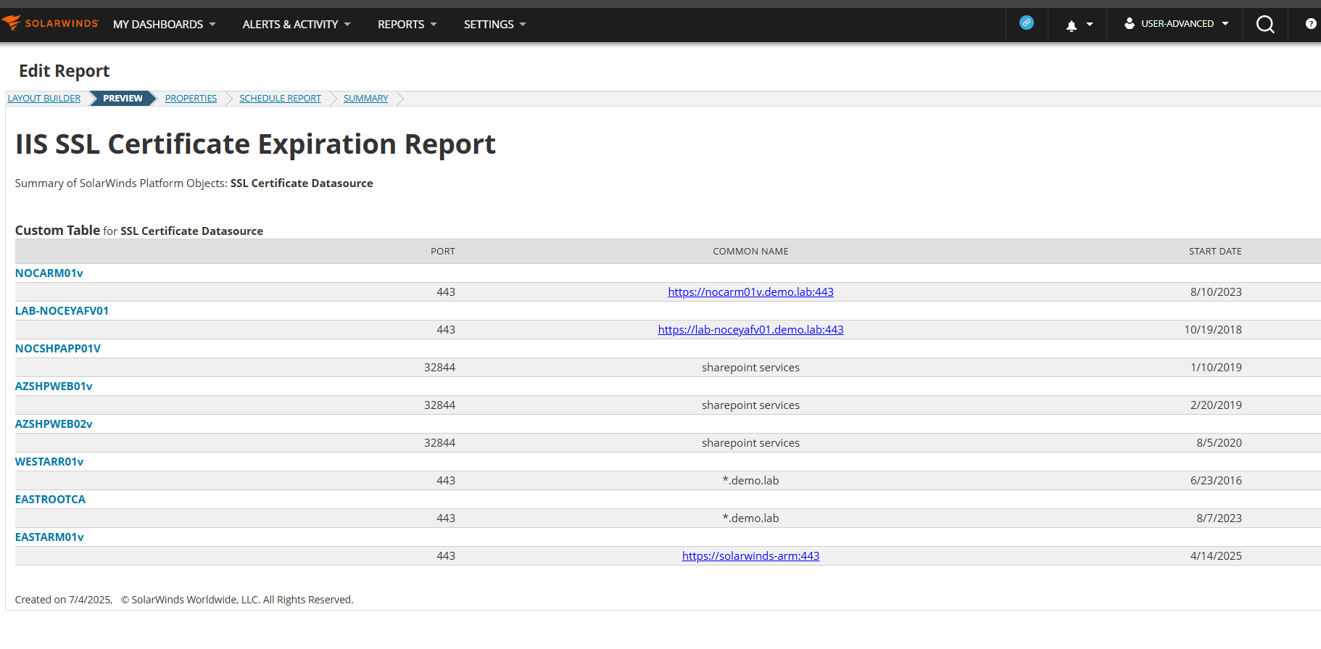1321x649 pixels.
Task: Click the search magnifier icon
Action: [1265, 25]
